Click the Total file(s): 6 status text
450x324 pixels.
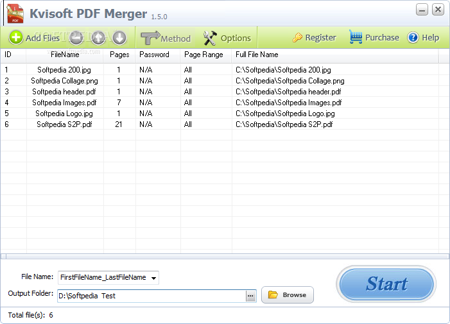coord(30,315)
